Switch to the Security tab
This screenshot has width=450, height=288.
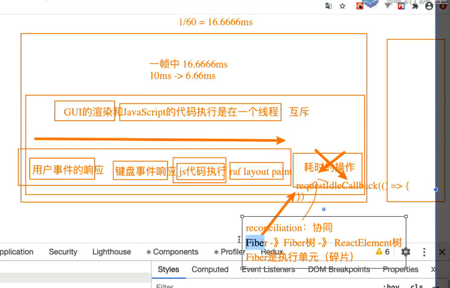[x=63, y=252]
